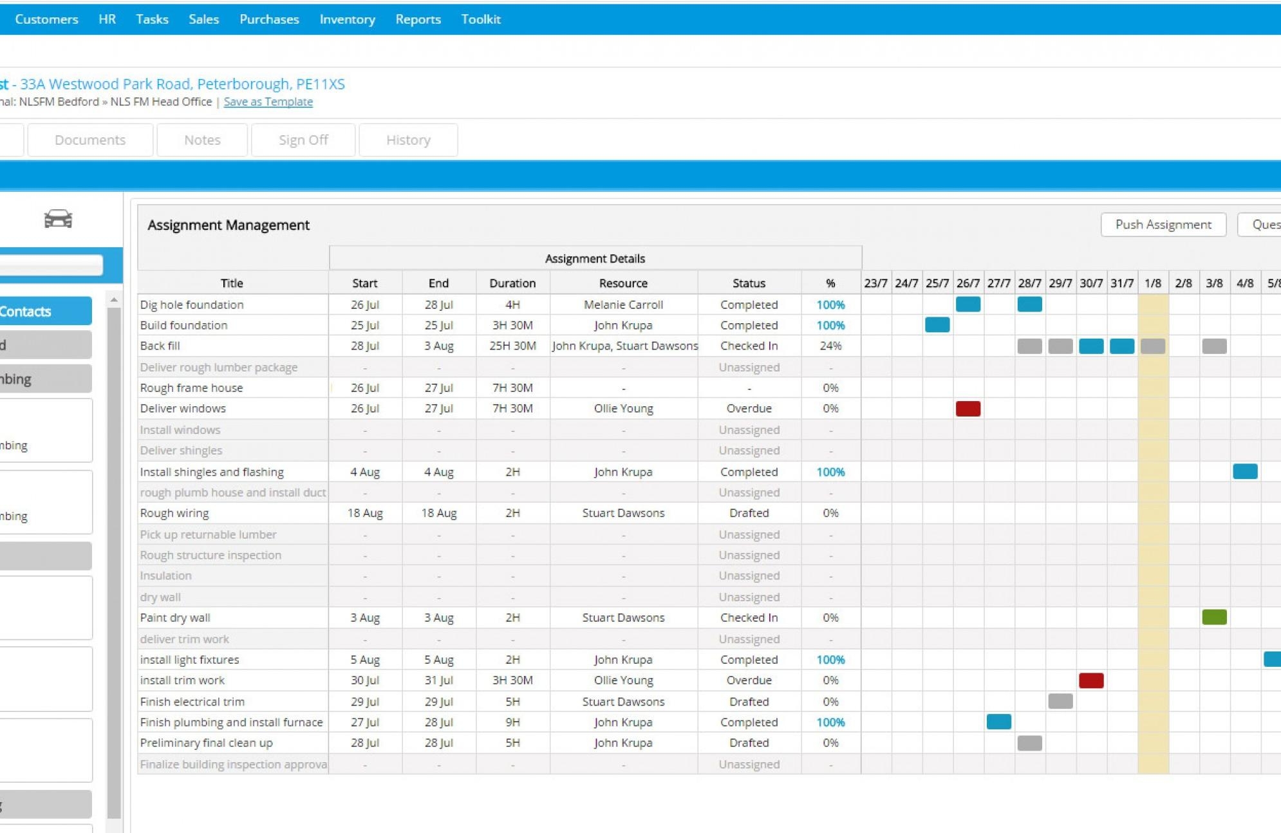Viewport: 1281px width, 833px height.
Task: Open the Reports menu
Action: pos(418,19)
